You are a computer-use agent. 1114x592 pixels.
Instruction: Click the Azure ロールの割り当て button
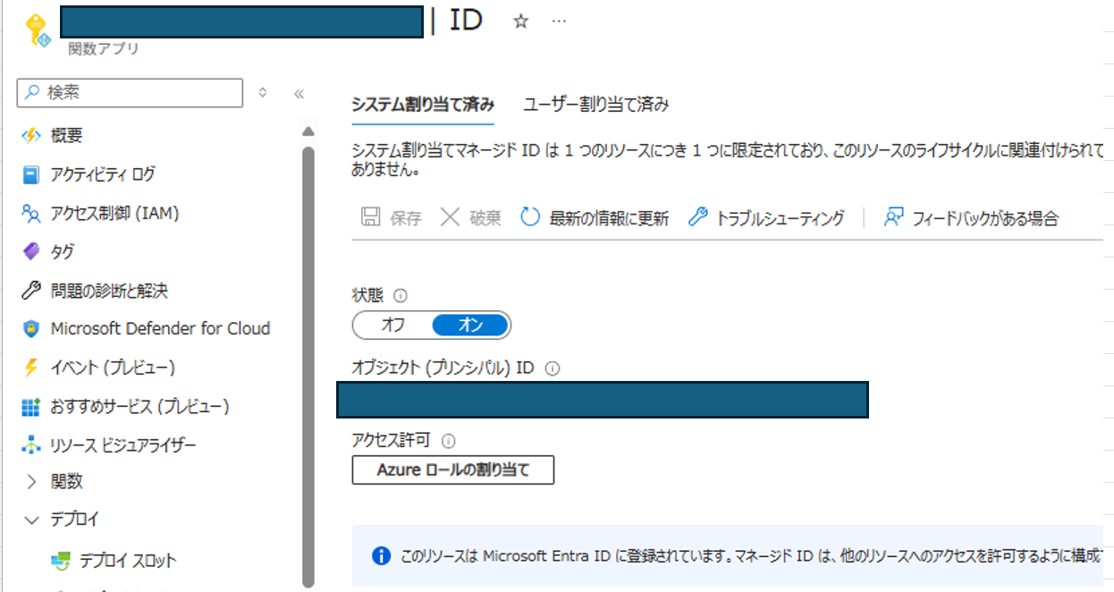point(453,469)
